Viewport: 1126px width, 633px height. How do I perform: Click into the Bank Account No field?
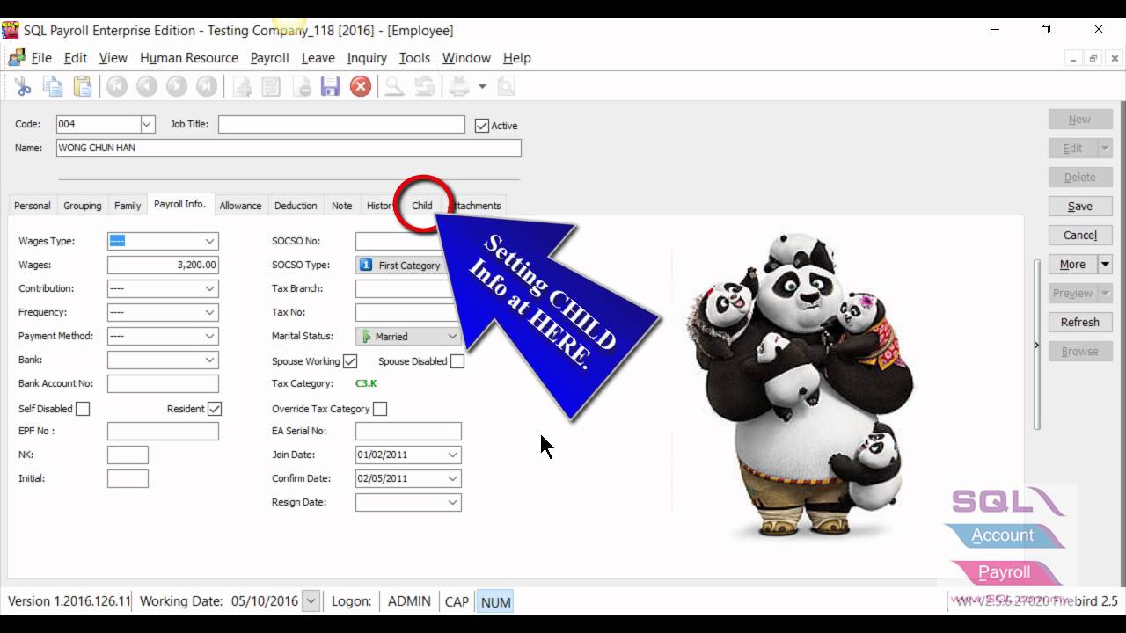[x=163, y=383]
